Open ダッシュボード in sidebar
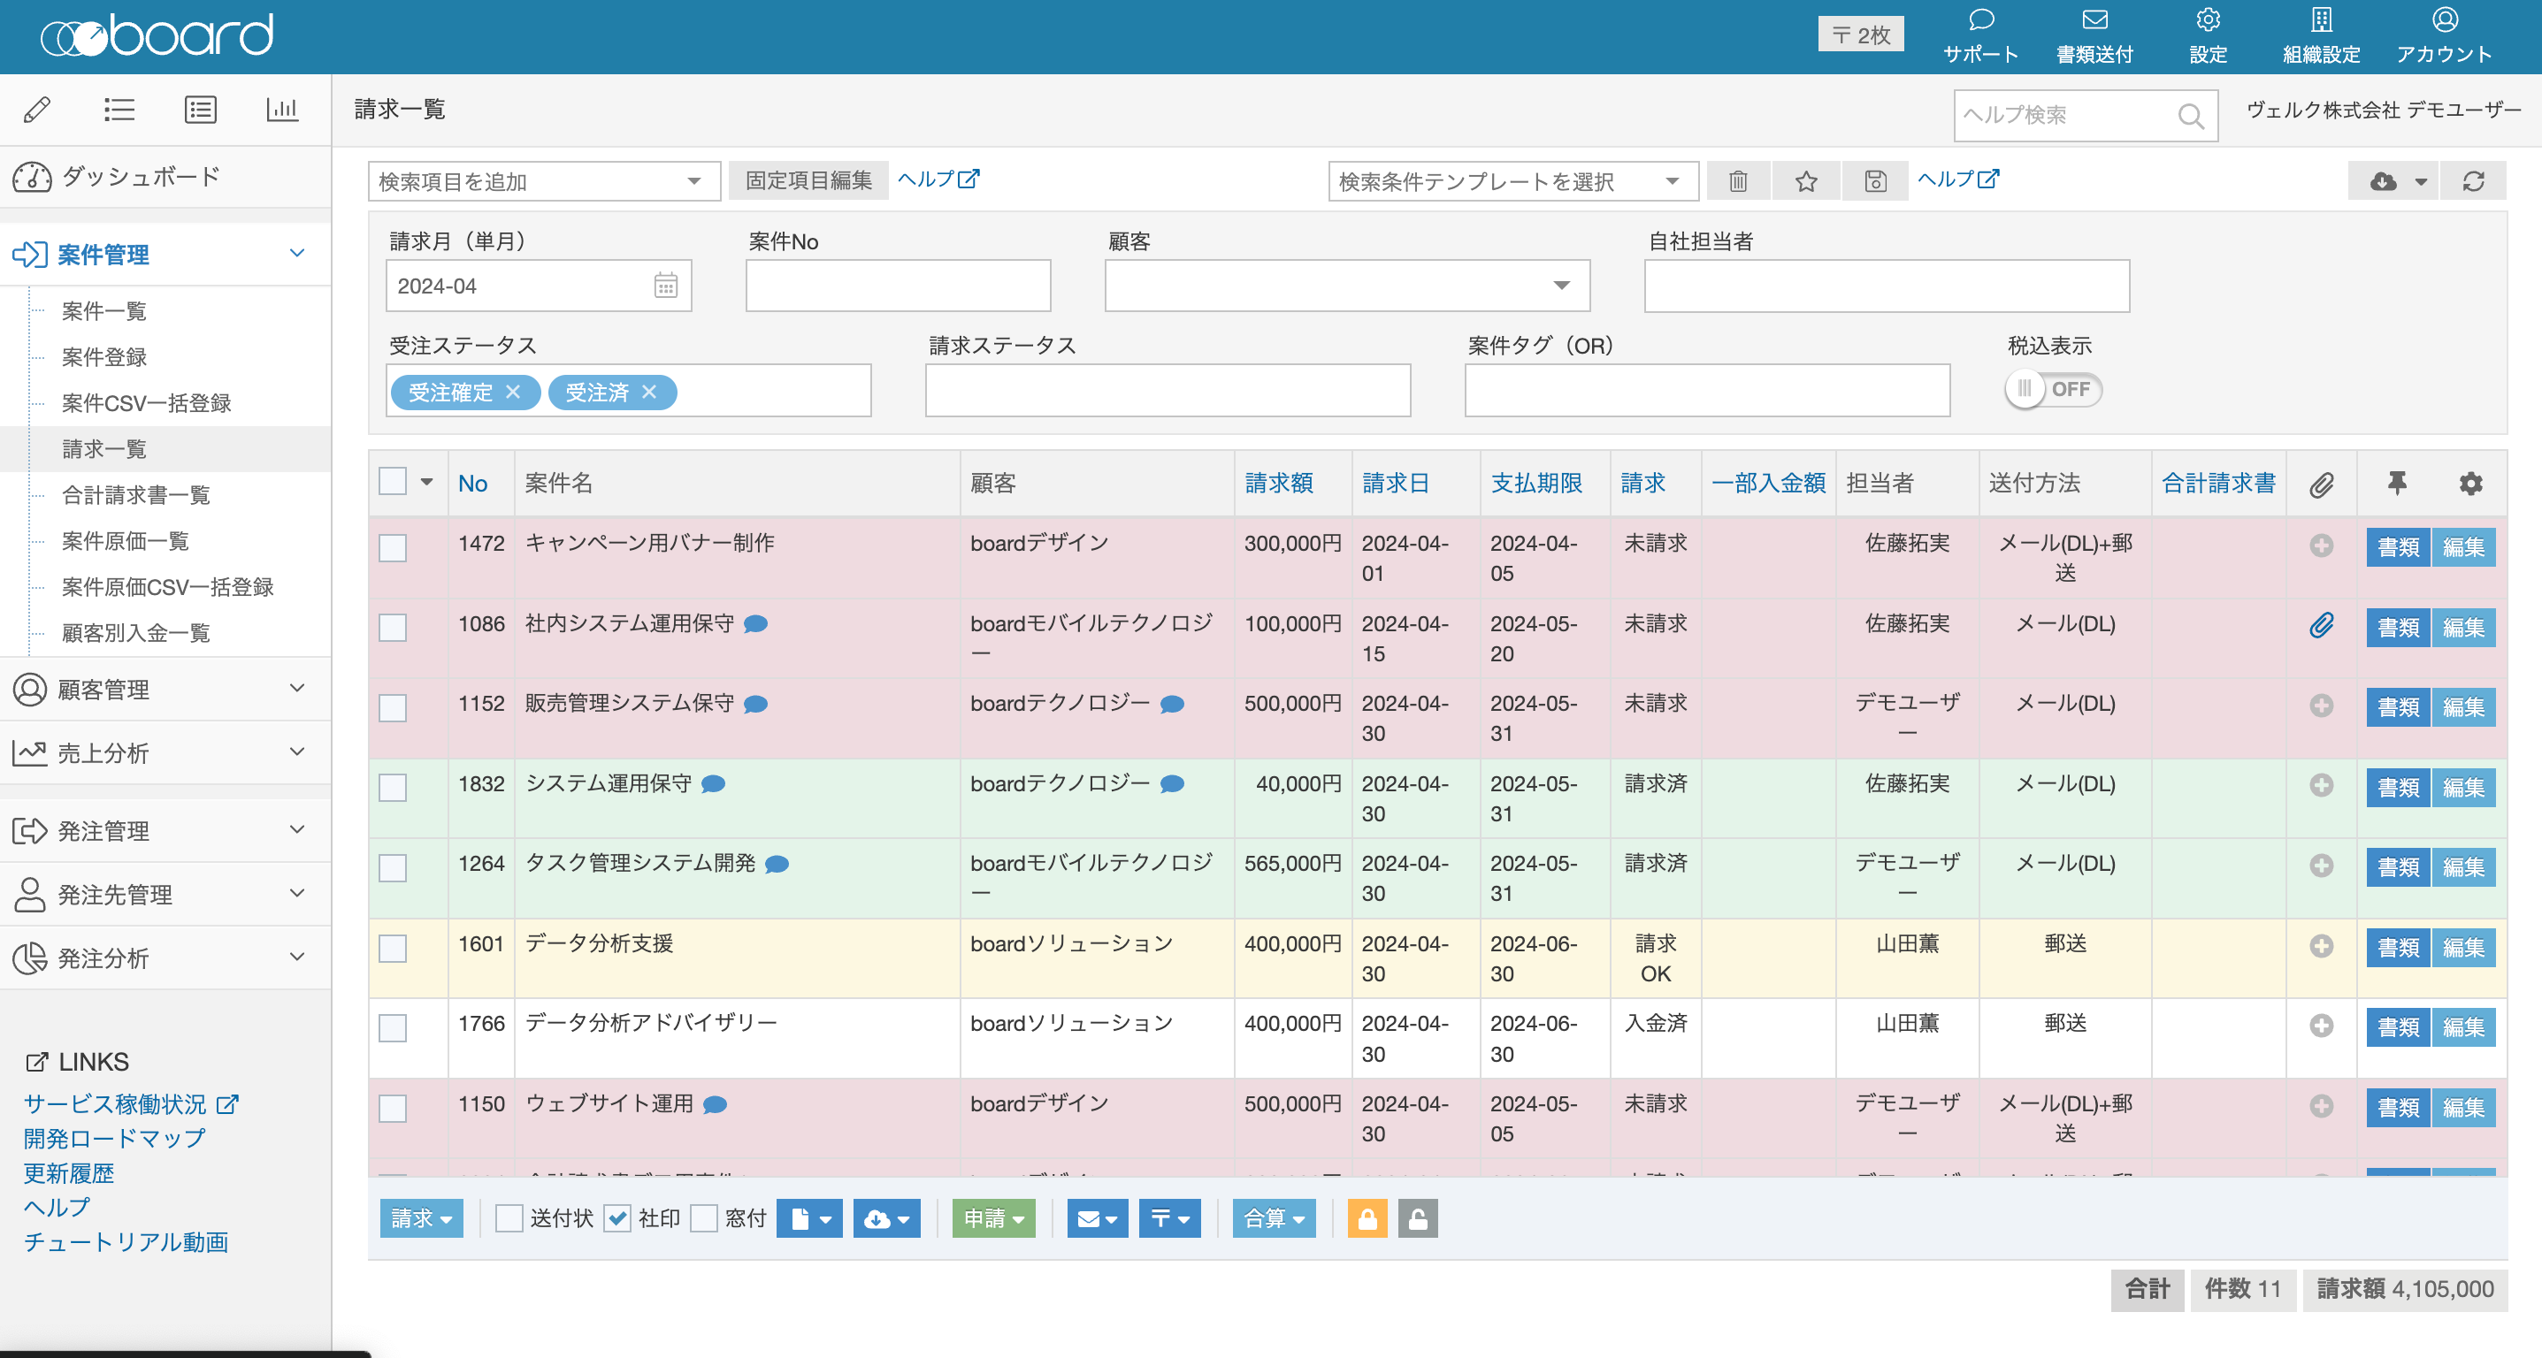 click(165, 178)
